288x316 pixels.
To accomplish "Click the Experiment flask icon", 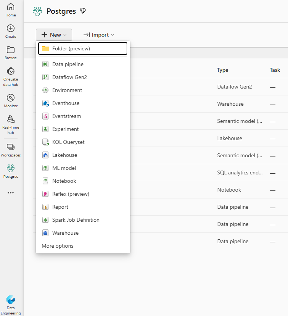I will (x=45, y=129).
